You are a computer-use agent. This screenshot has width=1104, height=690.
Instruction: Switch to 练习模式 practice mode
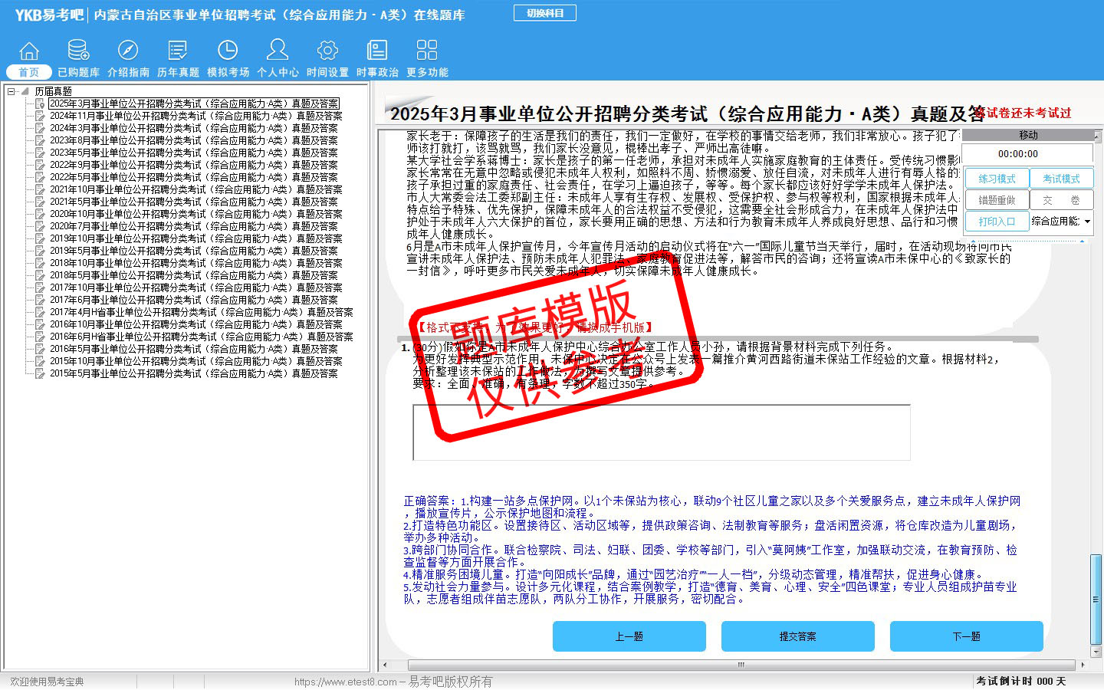click(996, 179)
